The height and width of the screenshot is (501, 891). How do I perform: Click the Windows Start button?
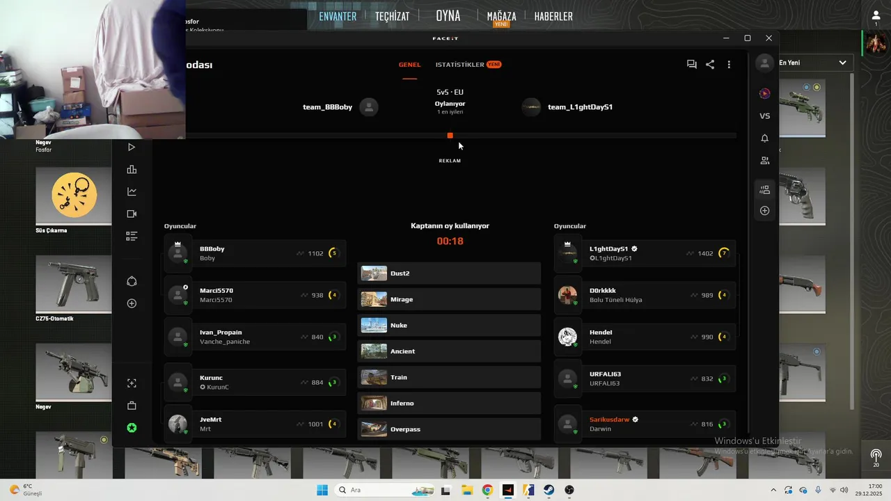point(322,490)
